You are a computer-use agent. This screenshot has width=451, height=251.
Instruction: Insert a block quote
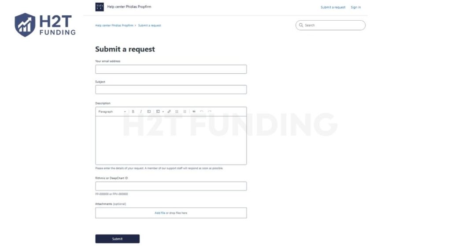(x=194, y=111)
